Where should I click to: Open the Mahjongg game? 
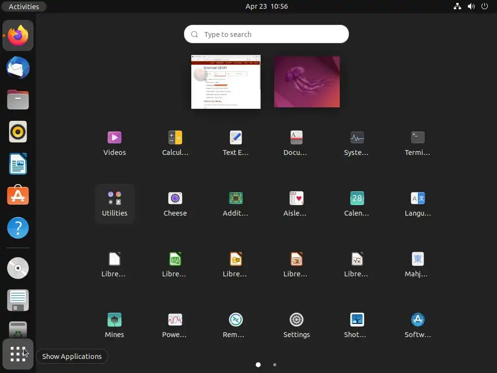pos(417,265)
